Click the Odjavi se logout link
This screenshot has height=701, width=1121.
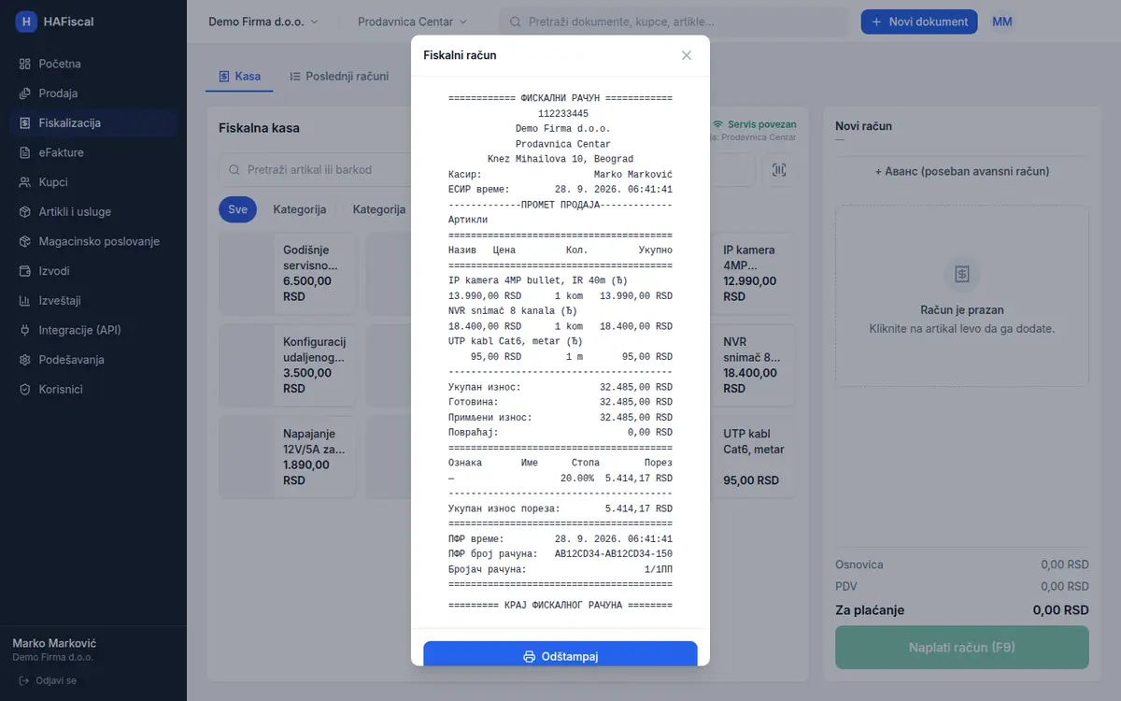coord(48,680)
